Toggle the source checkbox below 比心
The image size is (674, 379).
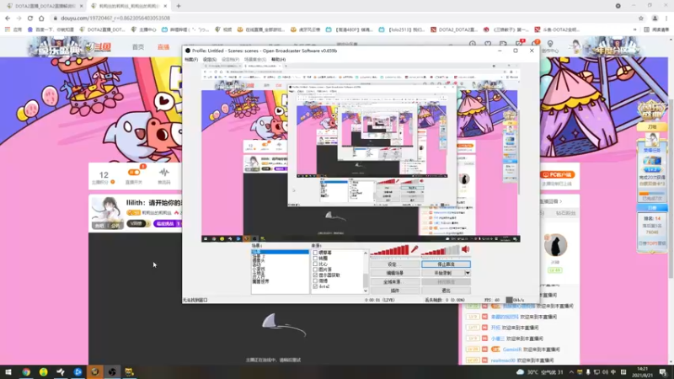point(315,270)
